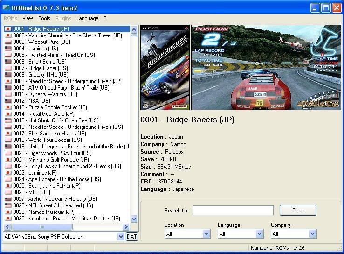Click the 0001 - Ridge Racers (JP) detail heading
The width and height of the screenshot is (344, 254).
point(187,120)
